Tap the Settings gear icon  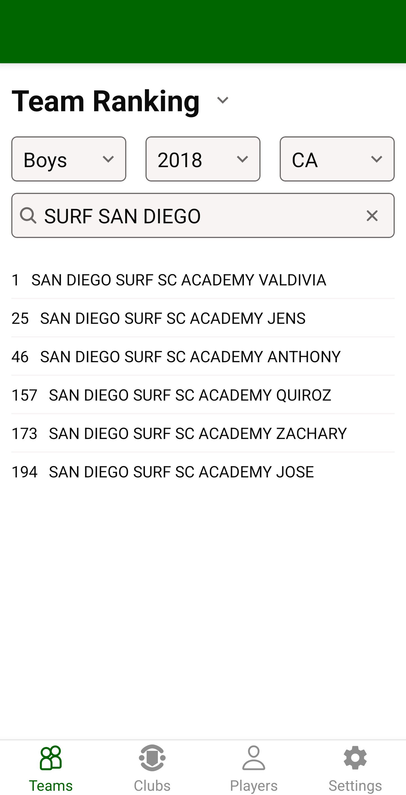(x=355, y=758)
